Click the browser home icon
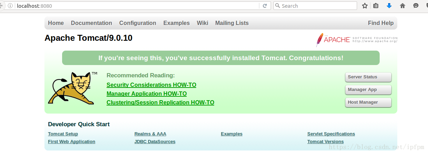 click(x=403, y=6)
